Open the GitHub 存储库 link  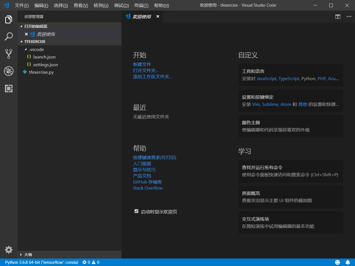(x=147, y=182)
